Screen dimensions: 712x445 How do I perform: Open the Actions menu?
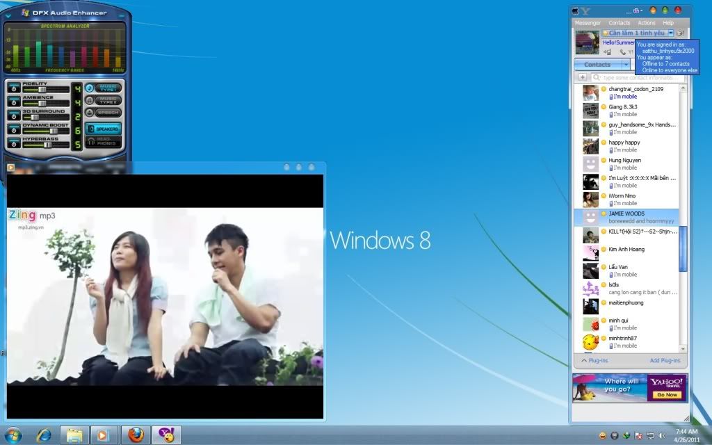[x=647, y=23]
